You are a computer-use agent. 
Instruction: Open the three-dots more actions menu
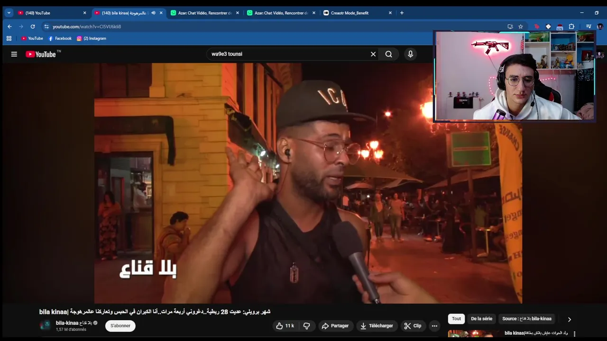[x=434, y=326]
